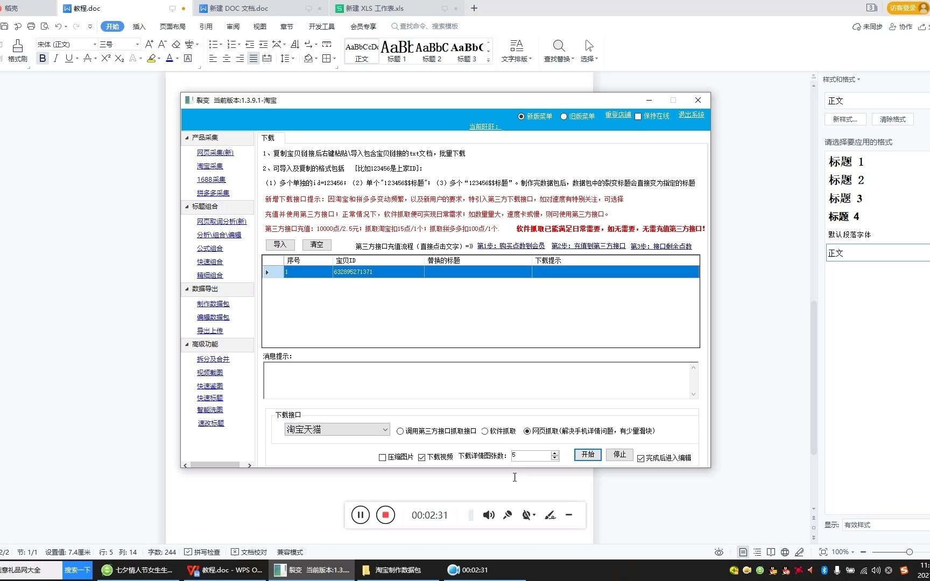Open 淘宝天猫 download interface dropdown
930x581 pixels.
coord(337,429)
